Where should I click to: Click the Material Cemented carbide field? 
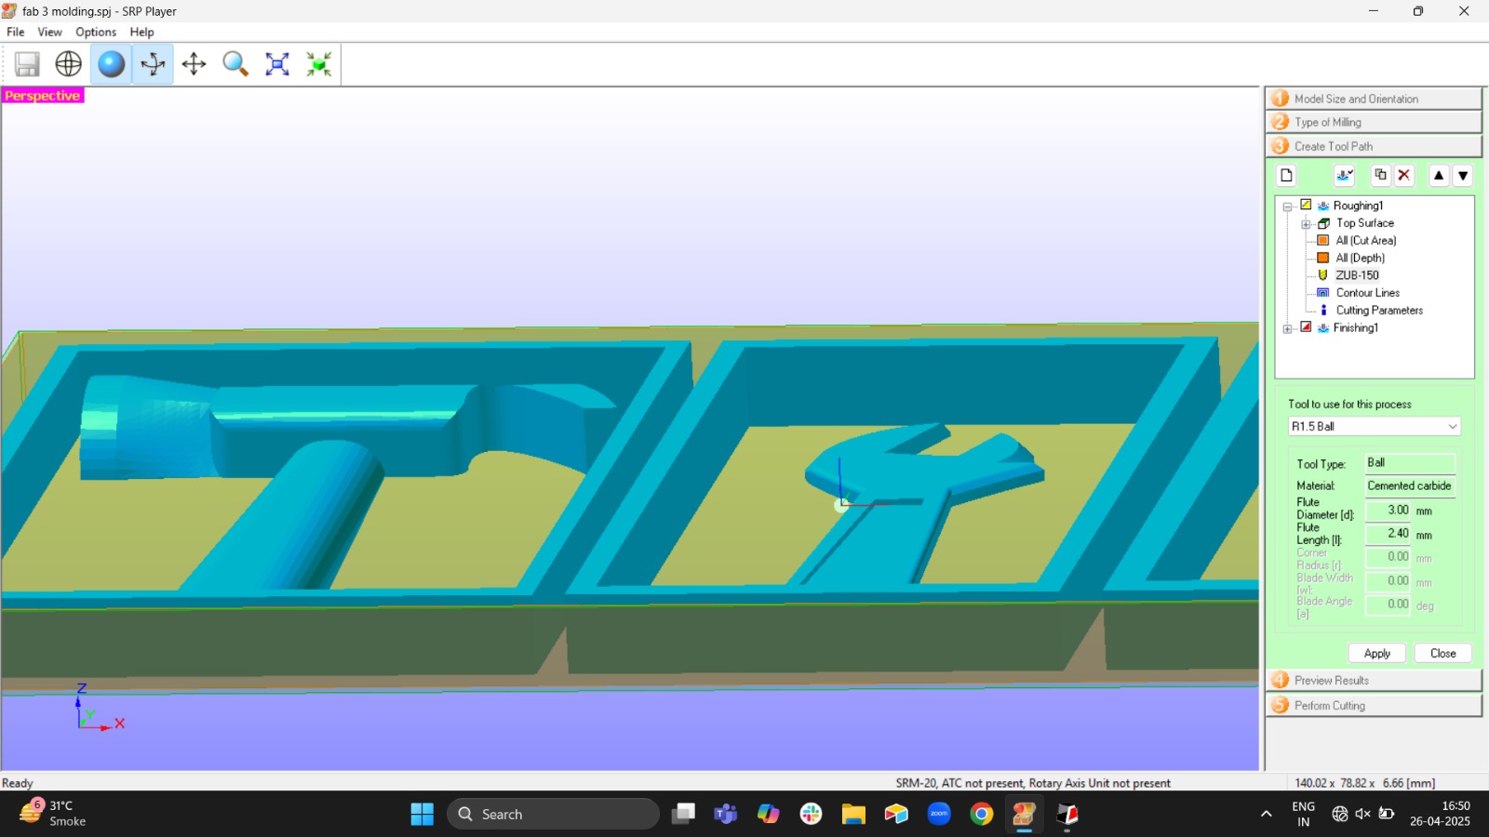point(1410,485)
